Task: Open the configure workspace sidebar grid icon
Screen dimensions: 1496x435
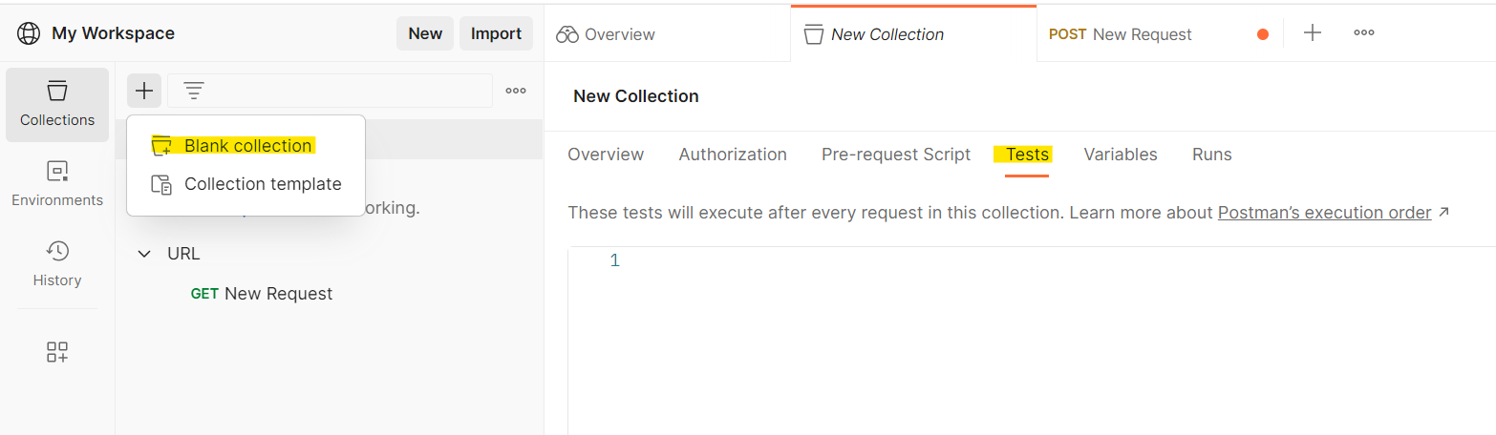Action: 57,352
